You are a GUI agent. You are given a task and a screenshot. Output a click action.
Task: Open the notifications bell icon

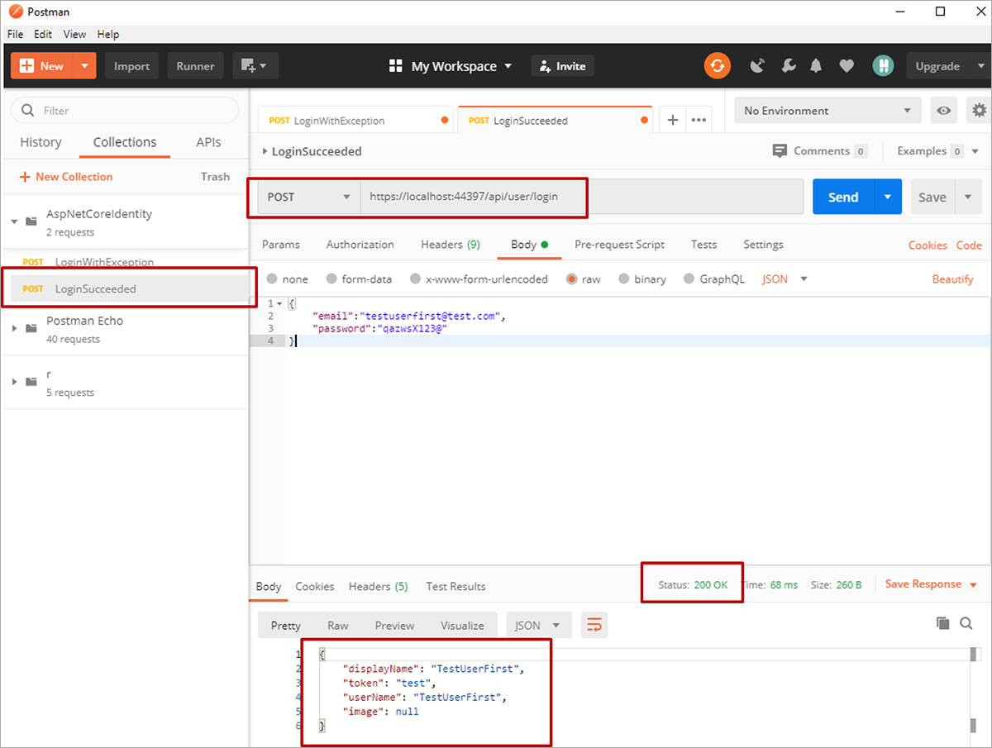pyautogui.click(x=816, y=66)
